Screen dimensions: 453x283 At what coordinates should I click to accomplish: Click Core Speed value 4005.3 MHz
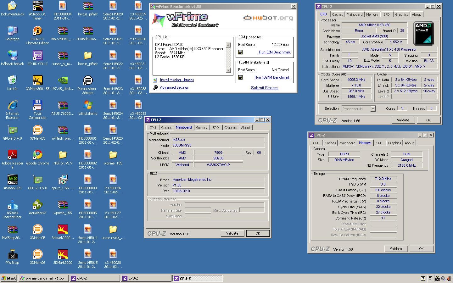click(x=356, y=80)
